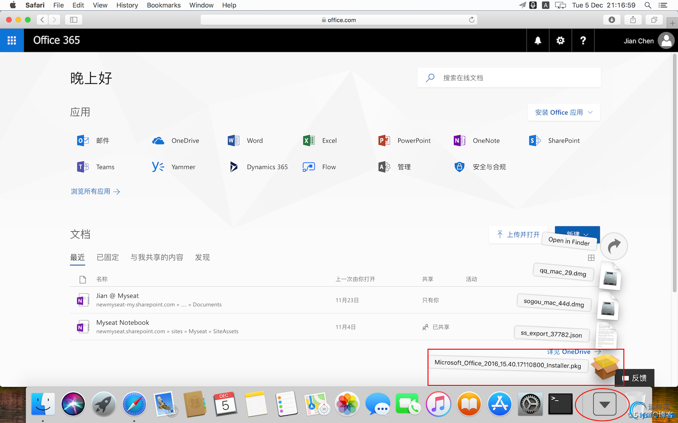The height and width of the screenshot is (423, 678).
Task: Open Teams from the apps list
Action: click(96, 167)
